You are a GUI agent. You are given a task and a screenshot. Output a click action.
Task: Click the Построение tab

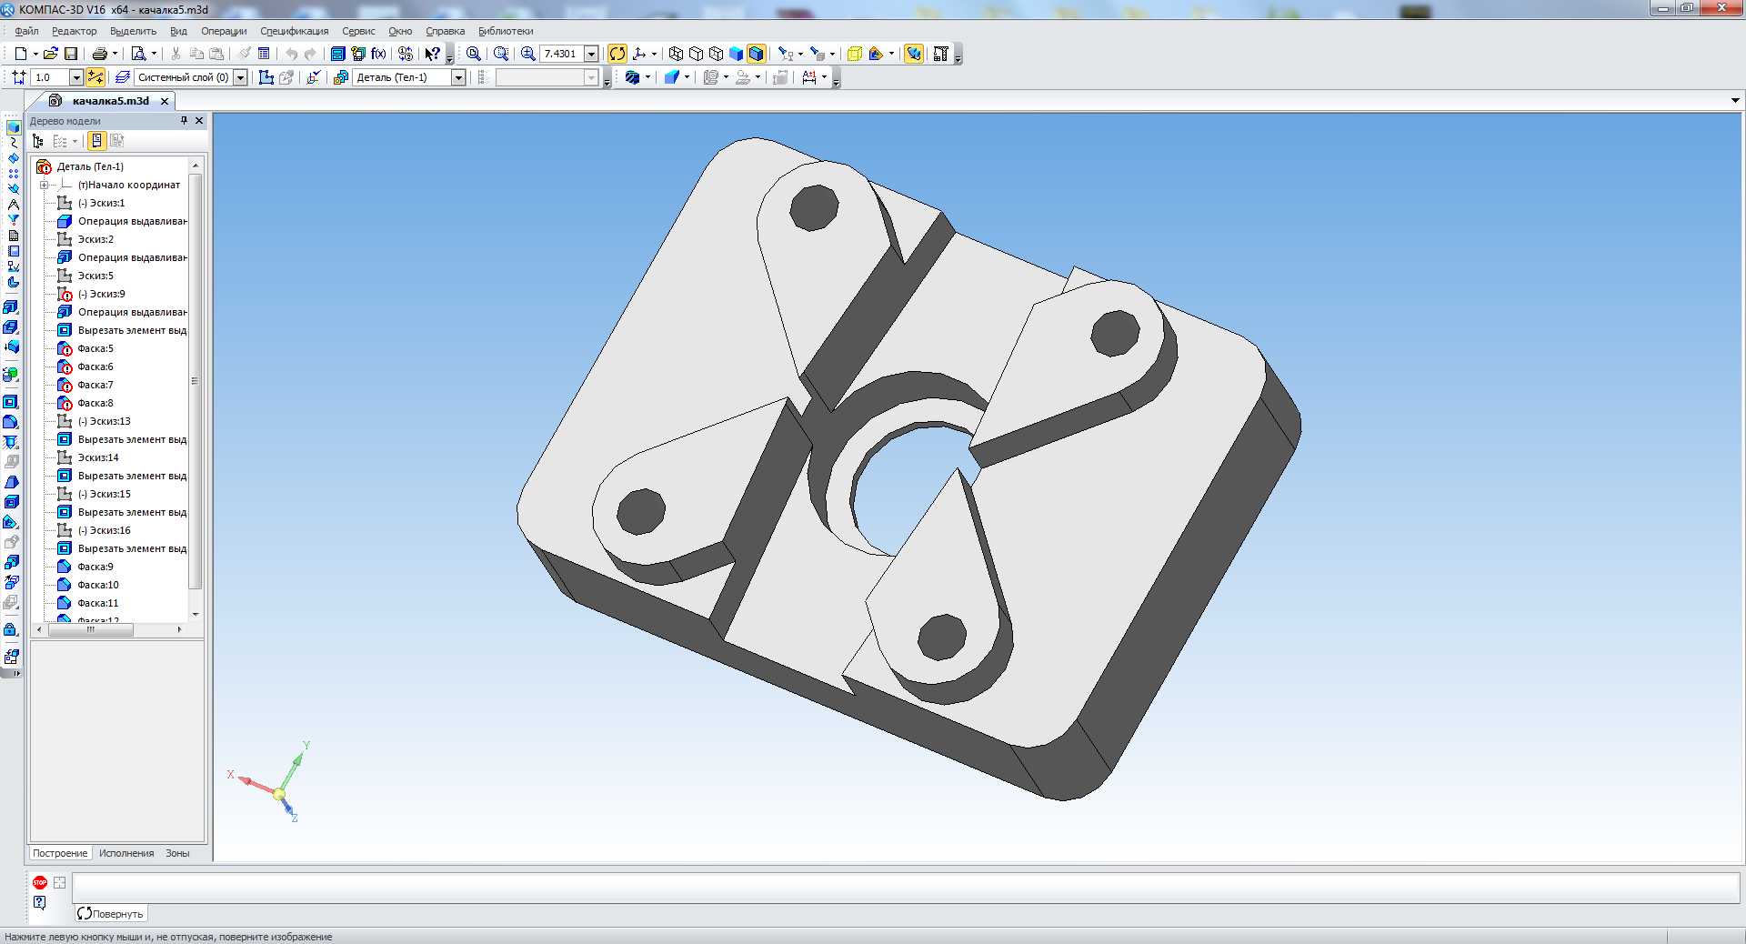pyautogui.click(x=60, y=853)
